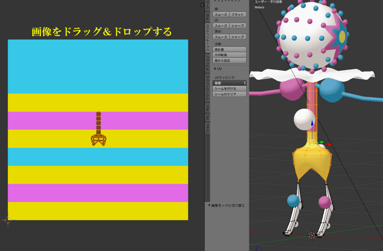The height and width of the screenshot is (251, 383).
Task: Click the 3D cursor at the grid origin
Action: [312, 236]
